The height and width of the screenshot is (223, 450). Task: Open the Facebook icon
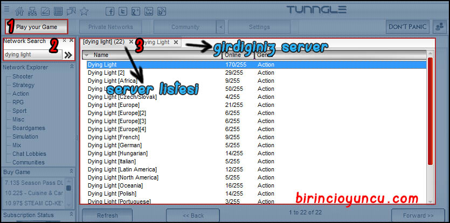(x=110, y=11)
